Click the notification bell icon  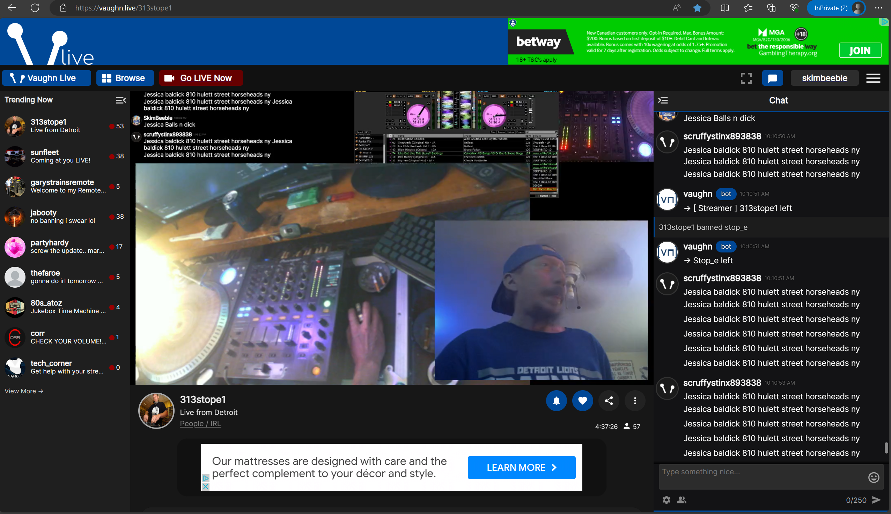(x=556, y=400)
